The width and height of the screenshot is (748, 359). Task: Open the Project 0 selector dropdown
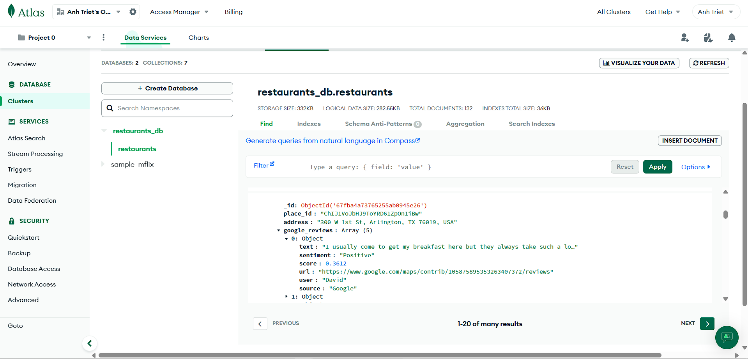point(55,37)
